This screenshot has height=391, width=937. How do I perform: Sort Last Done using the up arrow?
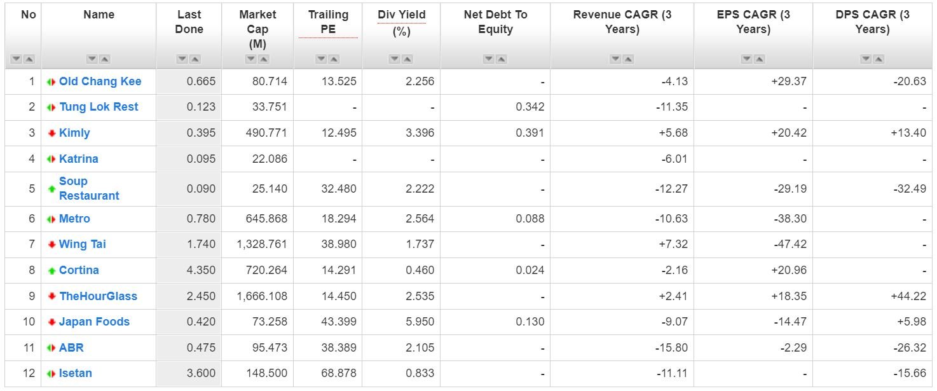195,59
